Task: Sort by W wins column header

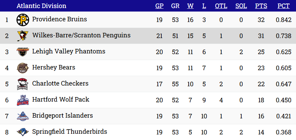Action: pyautogui.click(x=190, y=6)
